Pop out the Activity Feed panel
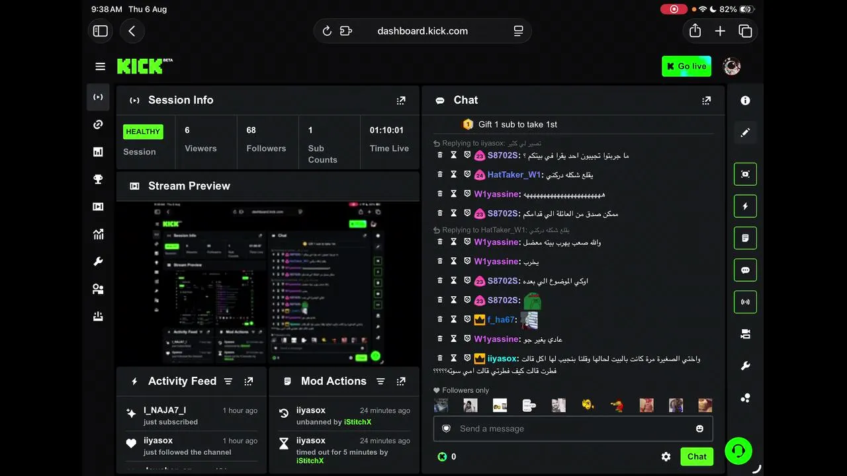Screen dimensions: 847x476 point(249,381)
